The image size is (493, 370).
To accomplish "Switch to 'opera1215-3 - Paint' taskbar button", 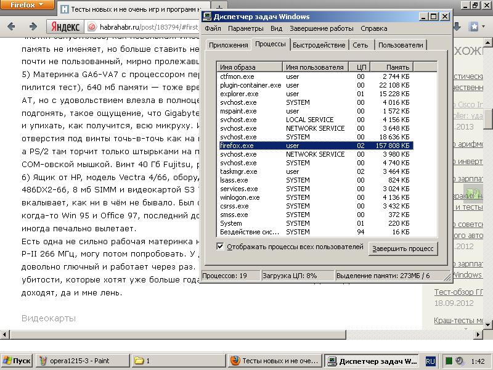I will pyautogui.click(x=83, y=361).
